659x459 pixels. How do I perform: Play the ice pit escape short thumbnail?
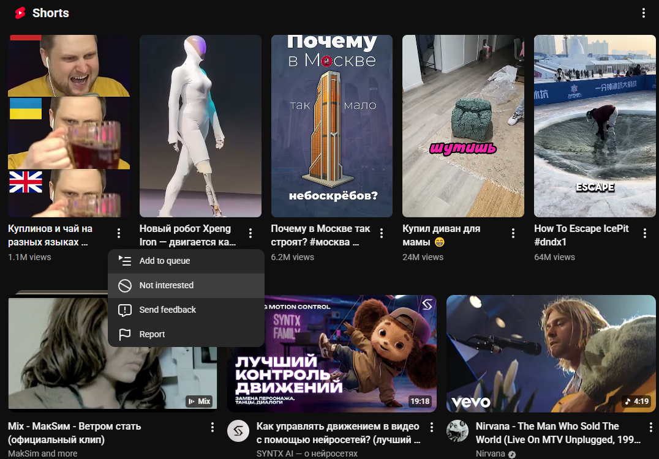(x=595, y=126)
